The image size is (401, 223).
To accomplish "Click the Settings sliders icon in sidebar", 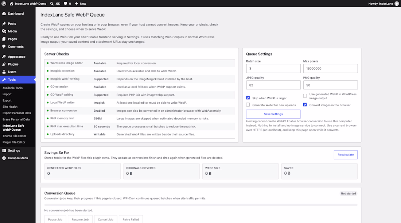I will [x=4, y=150].
